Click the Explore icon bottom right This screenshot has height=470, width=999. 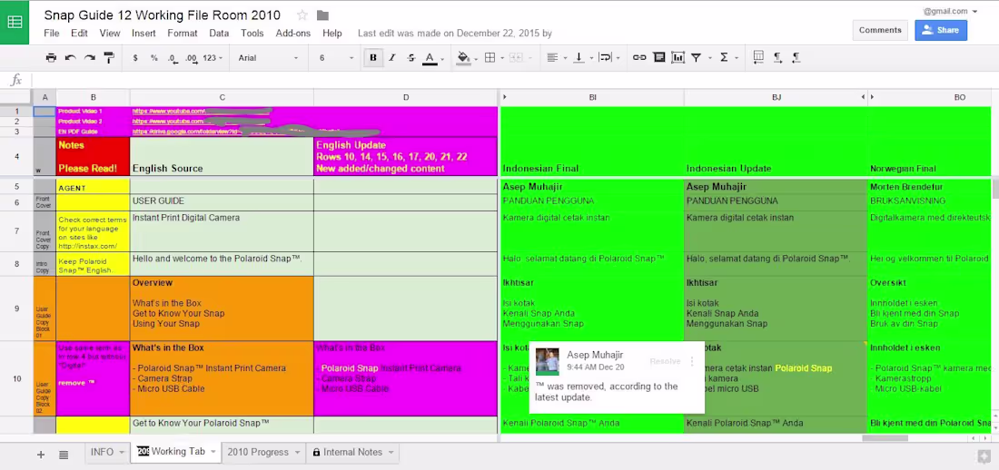[x=984, y=456]
